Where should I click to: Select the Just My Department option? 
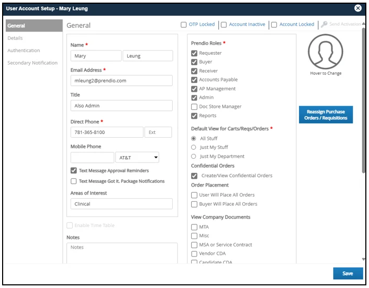194,156
